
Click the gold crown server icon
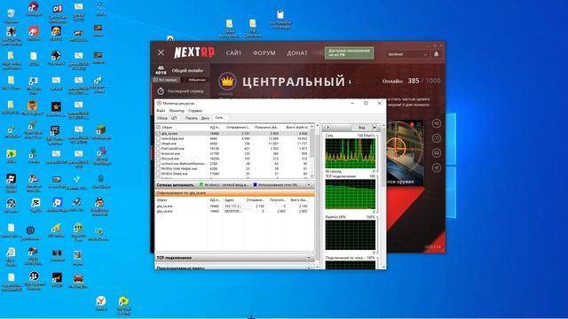227,82
